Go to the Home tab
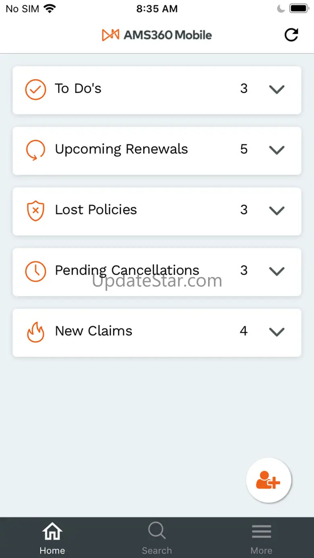Viewport: 314px width, 558px height. point(52,537)
